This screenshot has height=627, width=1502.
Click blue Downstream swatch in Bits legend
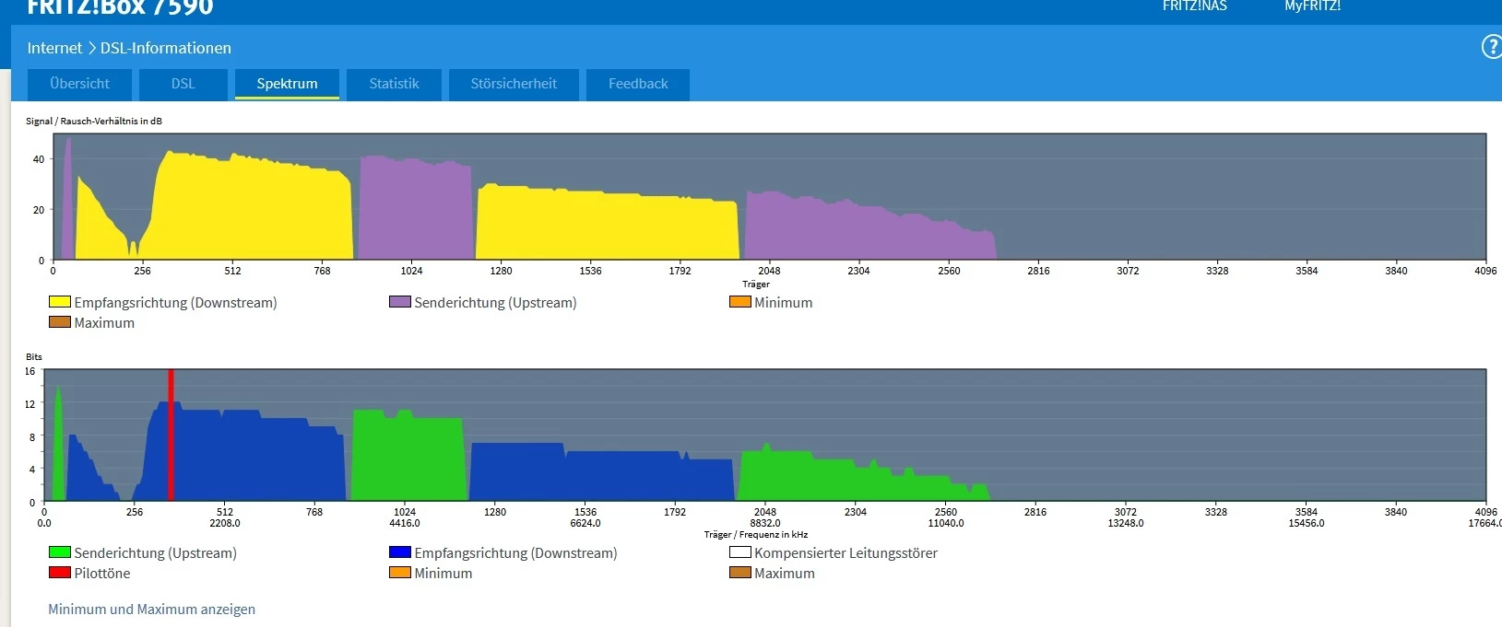400,552
